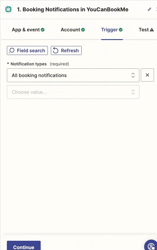Expand arrows on All booking notifications field
This screenshot has width=157, height=250.
tap(133, 75)
